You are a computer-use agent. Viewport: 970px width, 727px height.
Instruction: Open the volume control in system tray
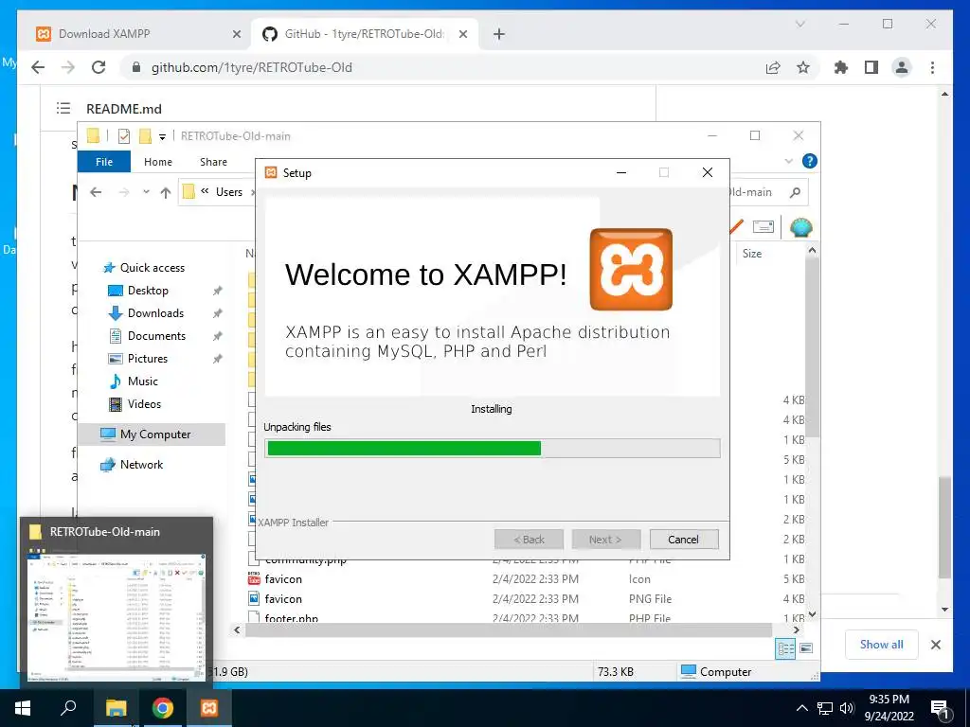tap(847, 708)
